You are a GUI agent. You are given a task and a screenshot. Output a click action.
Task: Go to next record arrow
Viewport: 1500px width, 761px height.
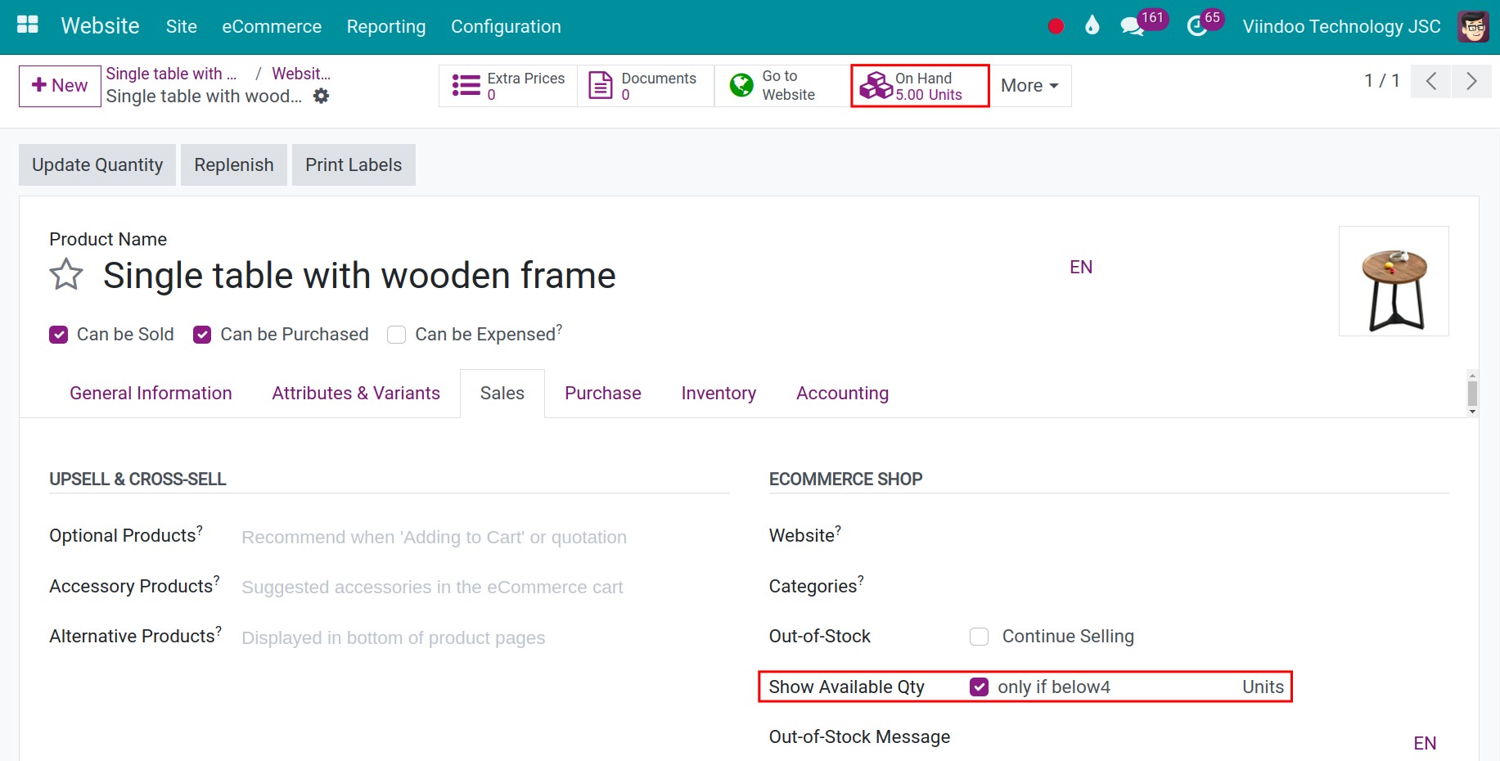(x=1471, y=81)
